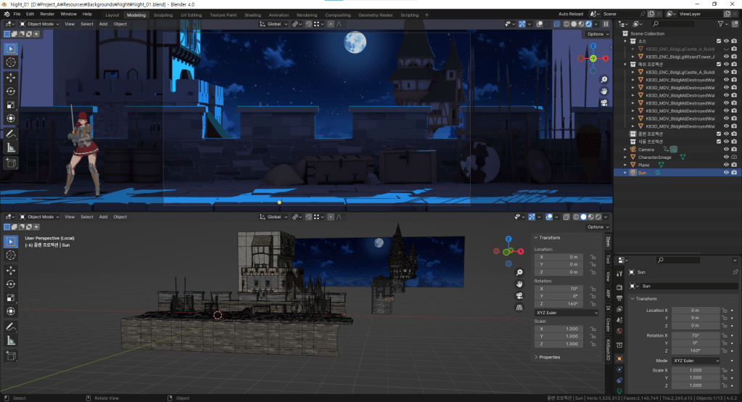Toggle camera view in lower viewport
This screenshot has width=742, height=402.
519,296
